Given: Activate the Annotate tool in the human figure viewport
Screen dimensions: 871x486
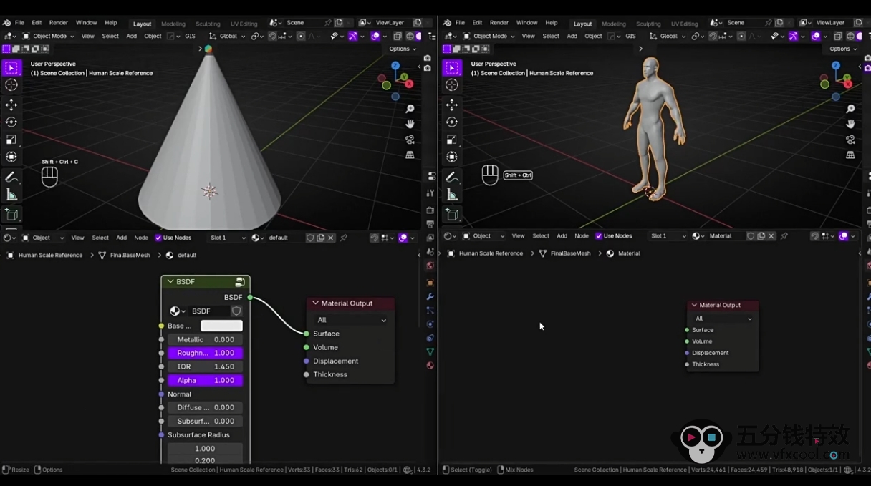Looking at the screenshot, I should (x=452, y=177).
